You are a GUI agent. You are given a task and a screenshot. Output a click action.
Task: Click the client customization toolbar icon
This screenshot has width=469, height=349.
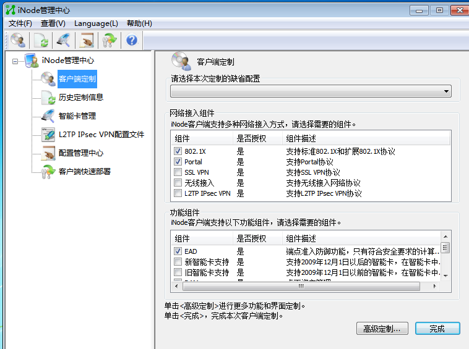click(x=18, y=40)
